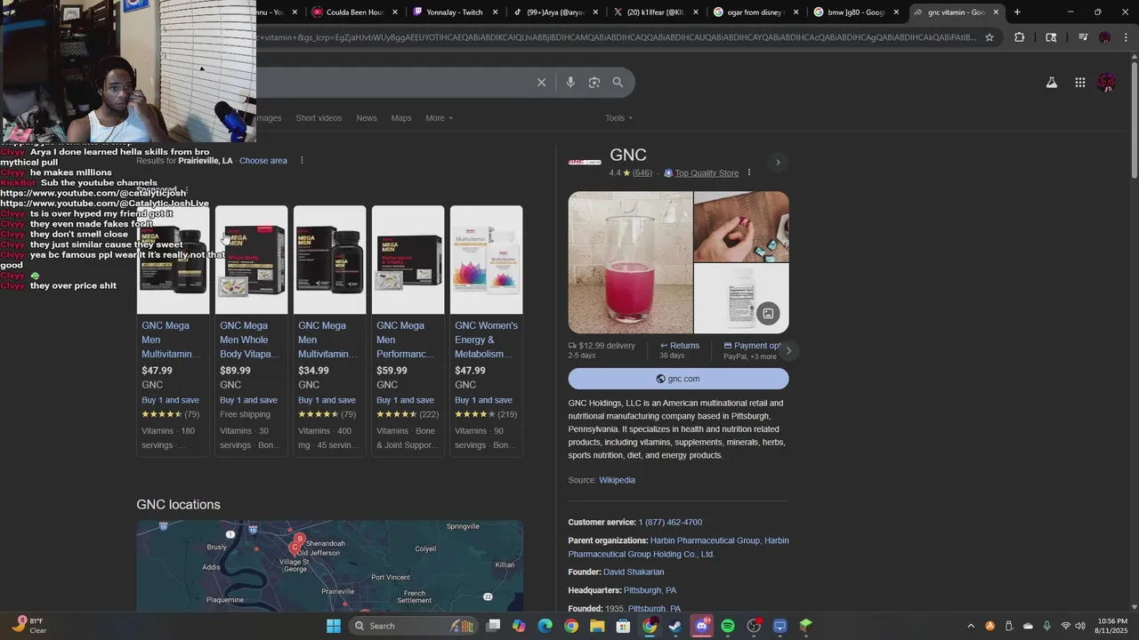The height and width of the screenshot is (640, 1139).
Task: Open the Tools dropdown
Action: tap(618, 118)
